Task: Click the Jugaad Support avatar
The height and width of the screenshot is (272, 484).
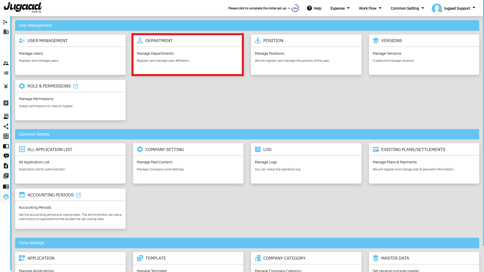Action: coord(437,8)
